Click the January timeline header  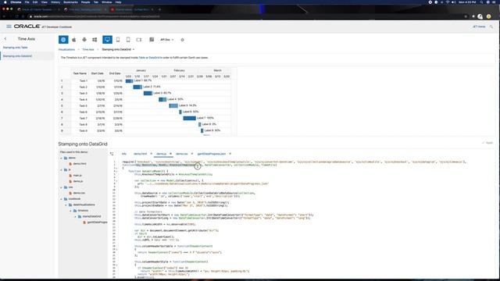tap(141, 70)
